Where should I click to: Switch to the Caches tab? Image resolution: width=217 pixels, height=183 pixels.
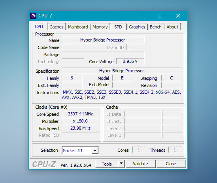tap(57, 27)
